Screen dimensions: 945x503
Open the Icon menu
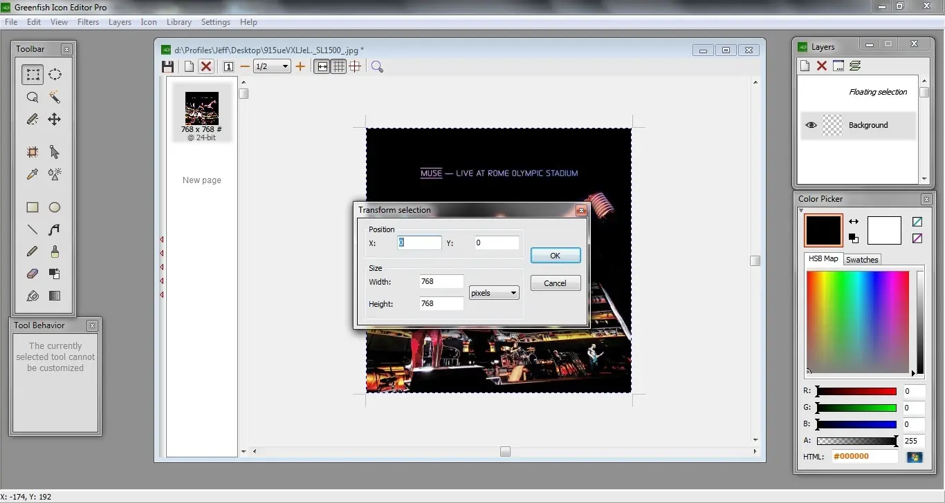(149, 22)
